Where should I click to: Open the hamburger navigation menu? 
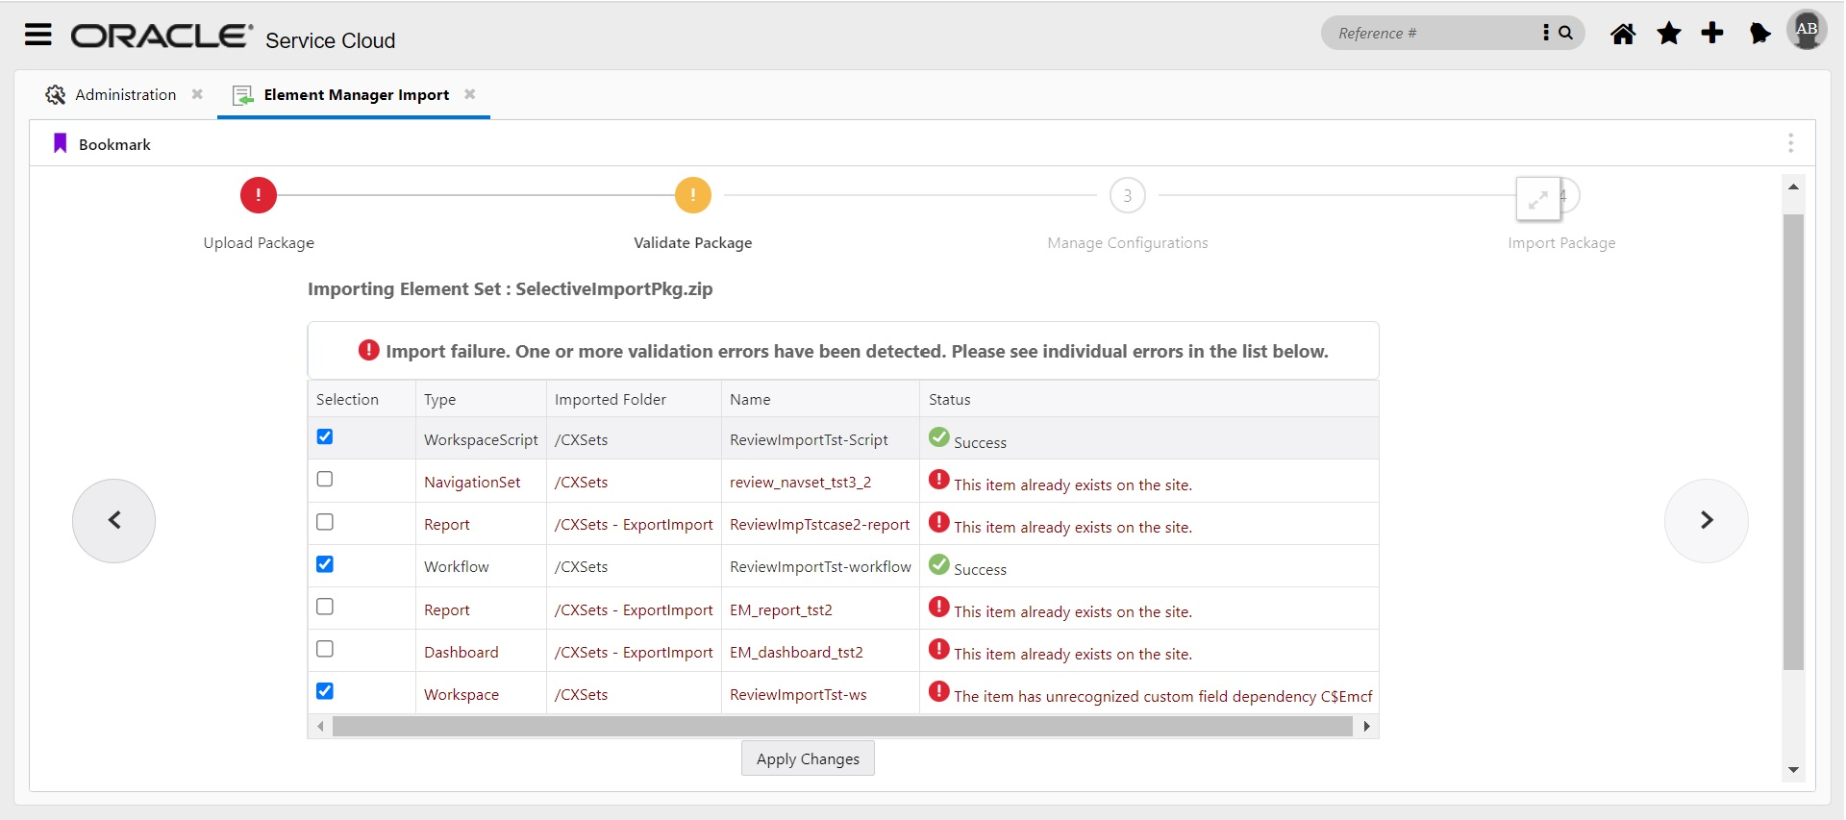point(38,36)
